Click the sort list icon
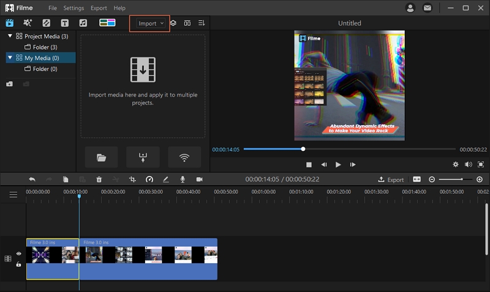 pyautogui.click(x=202, y=23)
